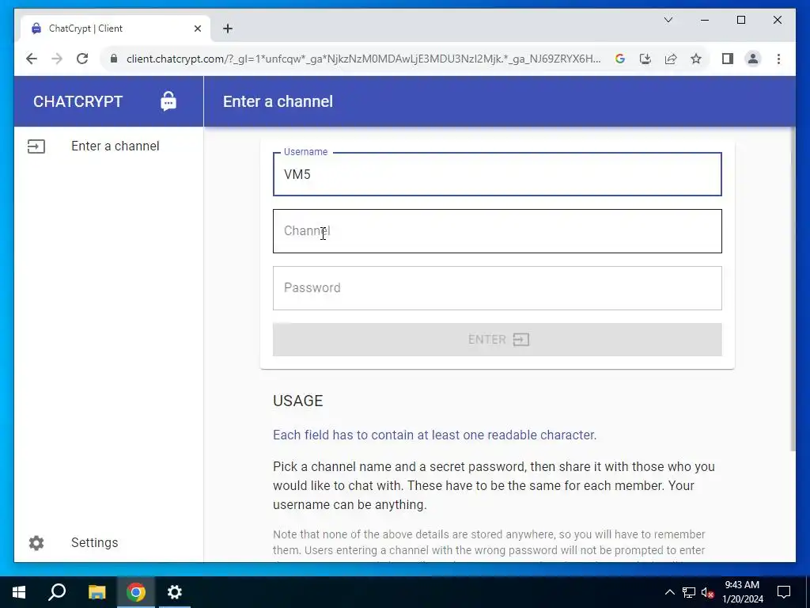Close the ChatCrypt | Client tab
The width and height of the screenshot is (810, 608).
tap(197, 28)
